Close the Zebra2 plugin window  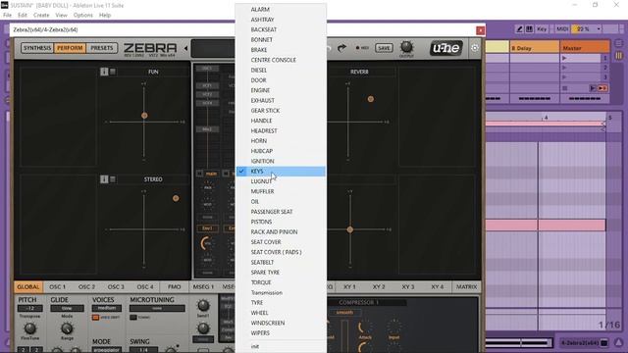coord(480,30)
